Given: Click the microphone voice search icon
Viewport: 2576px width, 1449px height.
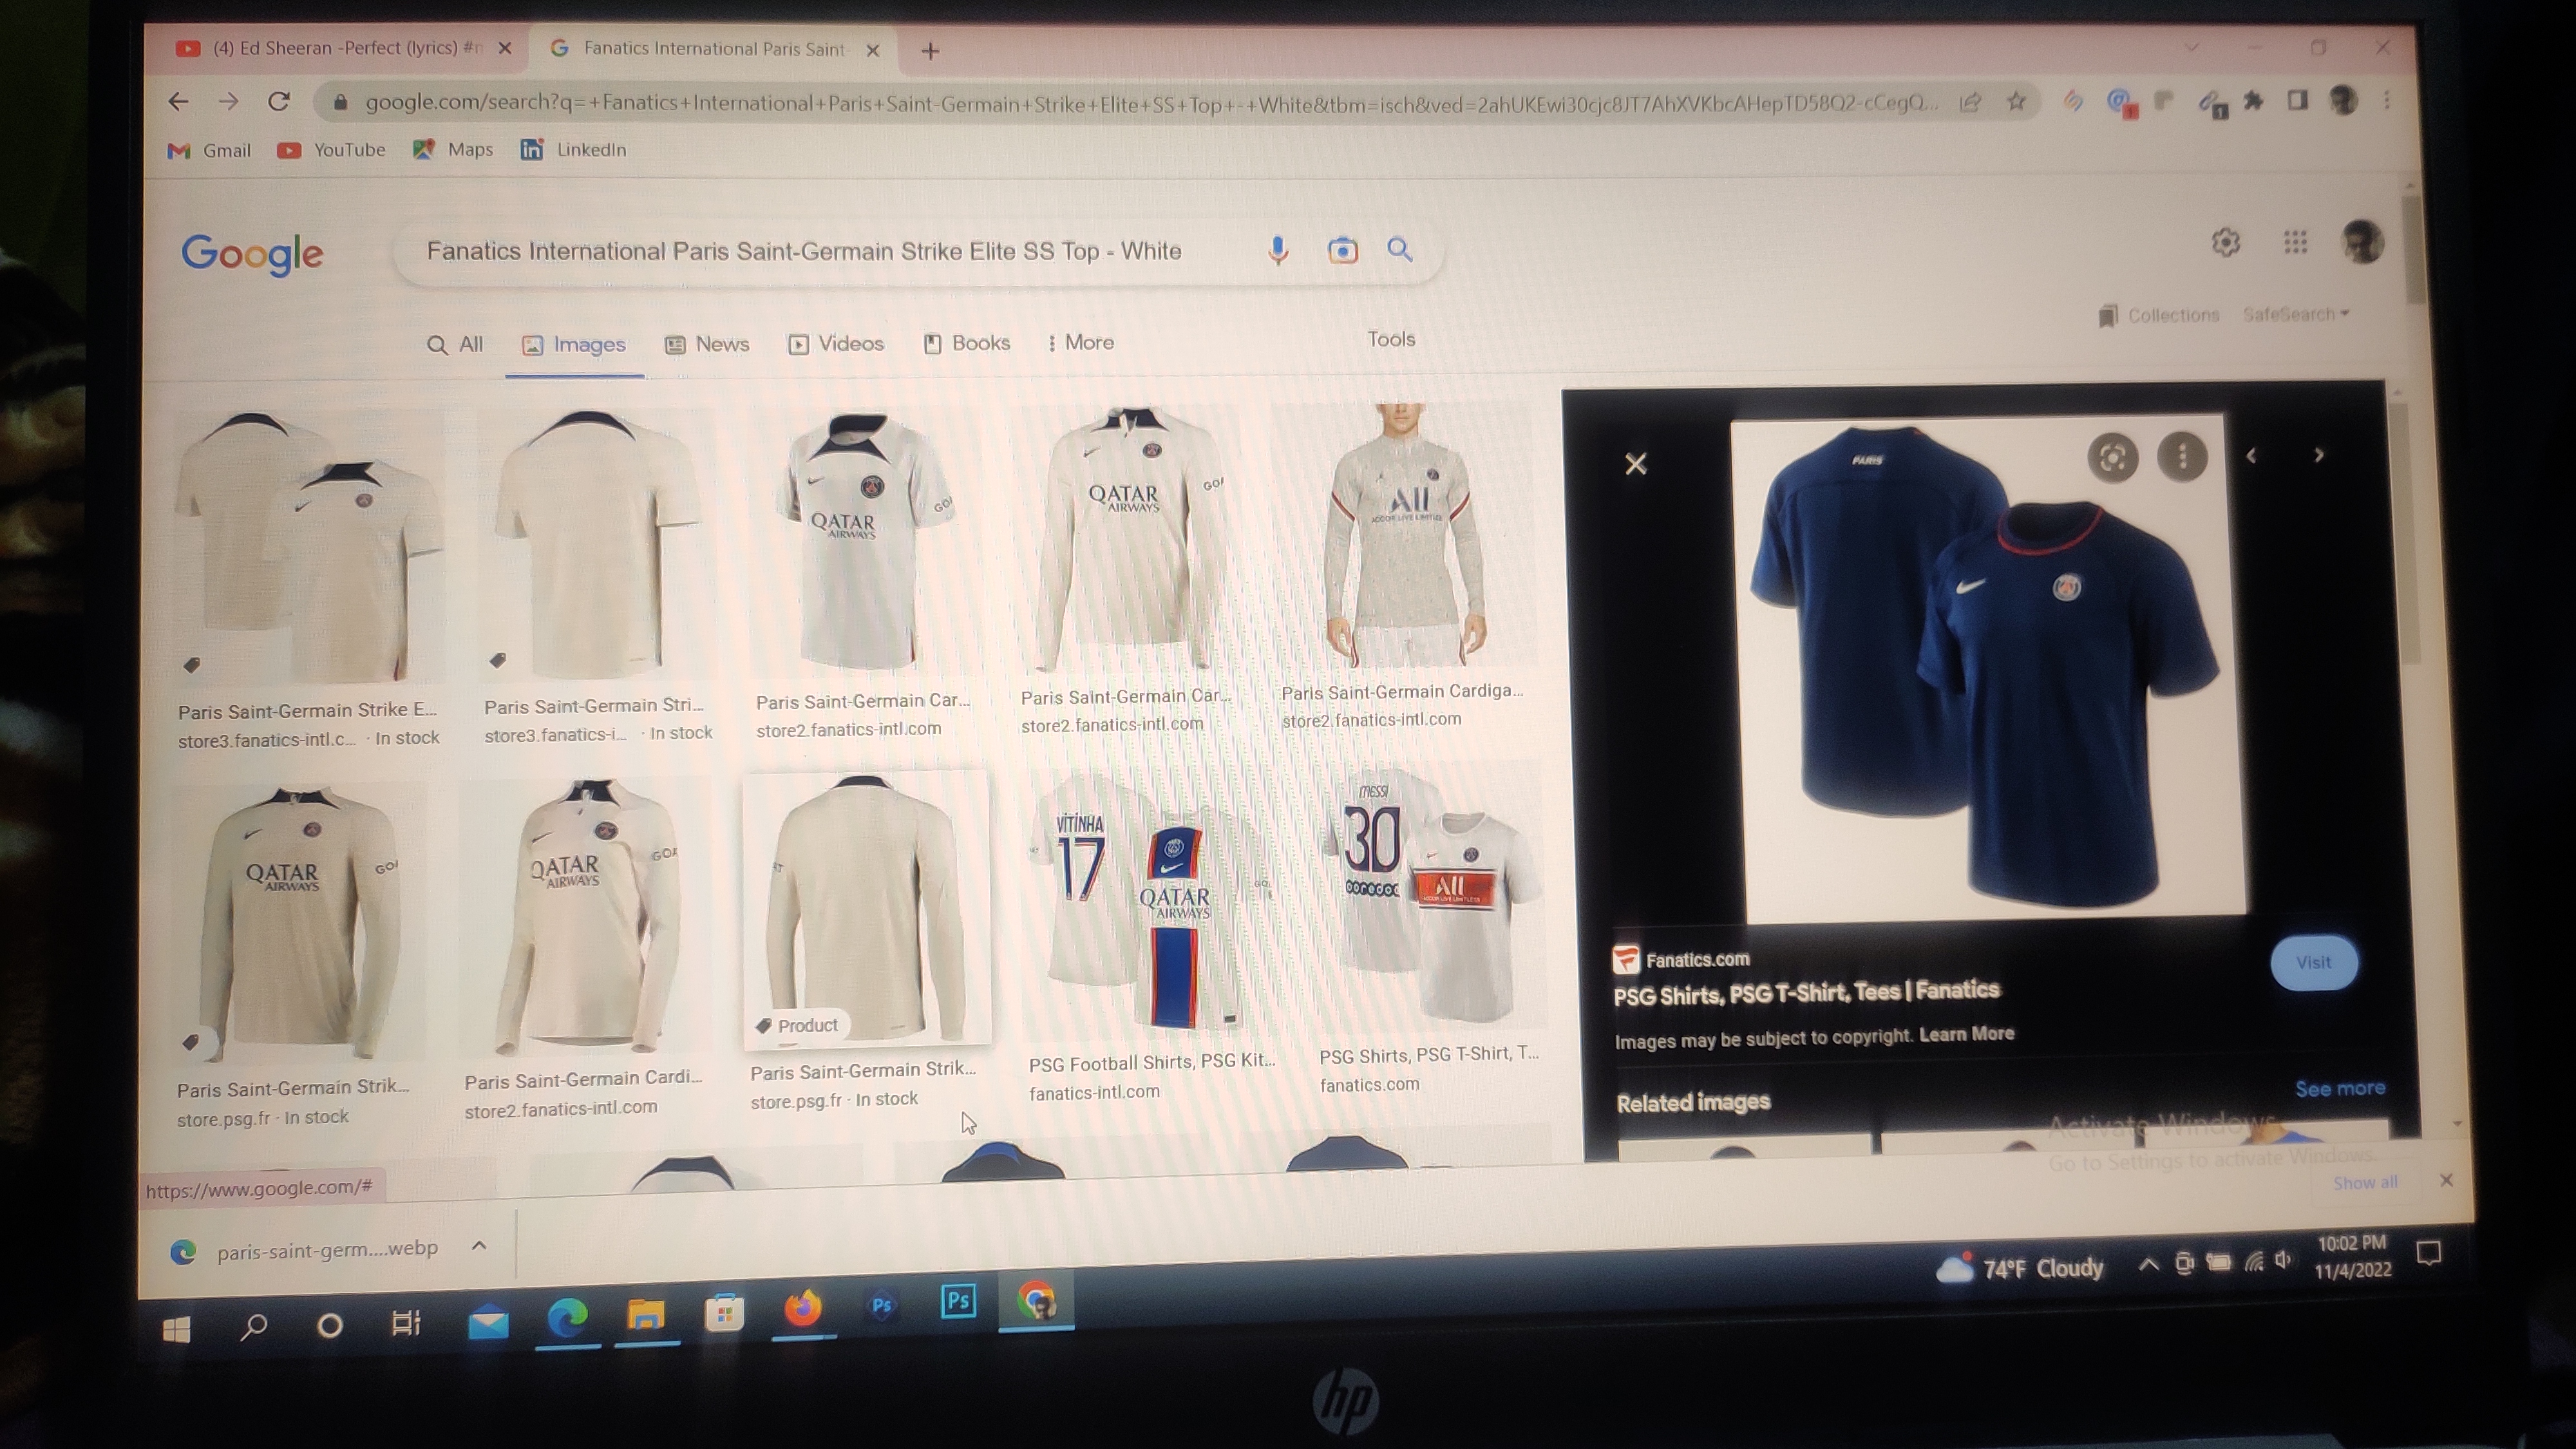Looking at the screenshot, I should (1277, 250).
